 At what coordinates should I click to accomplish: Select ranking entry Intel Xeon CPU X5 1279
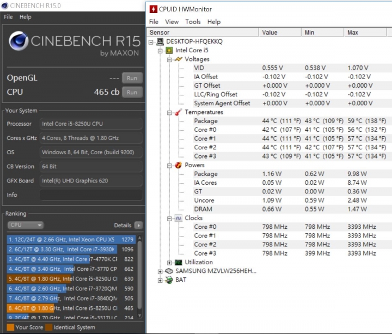(x=71, y=240)
